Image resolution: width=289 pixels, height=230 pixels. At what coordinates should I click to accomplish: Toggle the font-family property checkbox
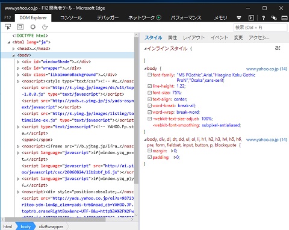pos(149,75)
